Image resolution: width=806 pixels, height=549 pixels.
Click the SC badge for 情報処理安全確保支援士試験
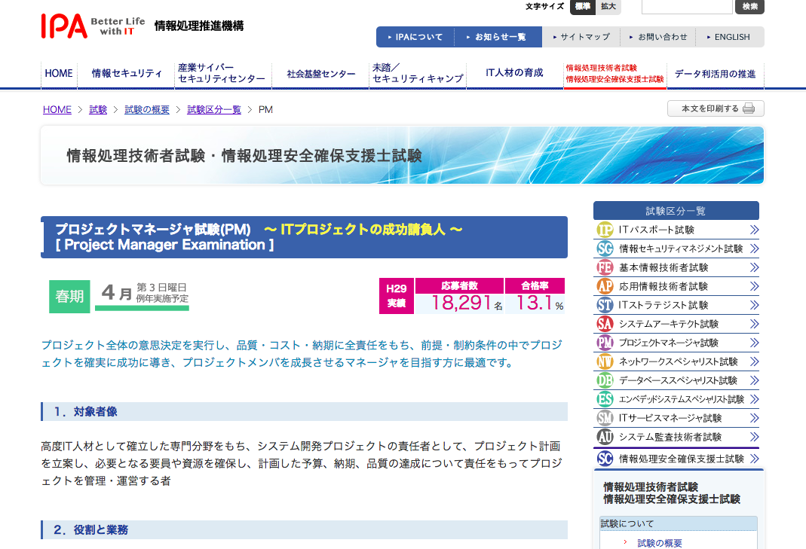click(x=605, y=459)
